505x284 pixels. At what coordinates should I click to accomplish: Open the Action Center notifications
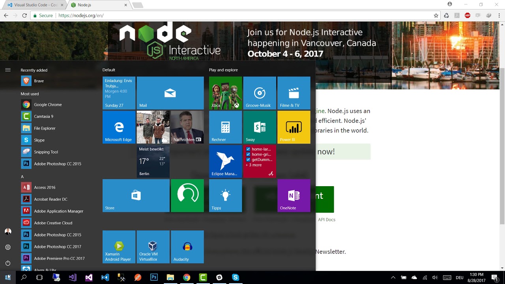click(495, 277)
